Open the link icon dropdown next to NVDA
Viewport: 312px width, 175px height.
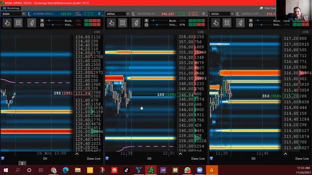click(237, 14)
